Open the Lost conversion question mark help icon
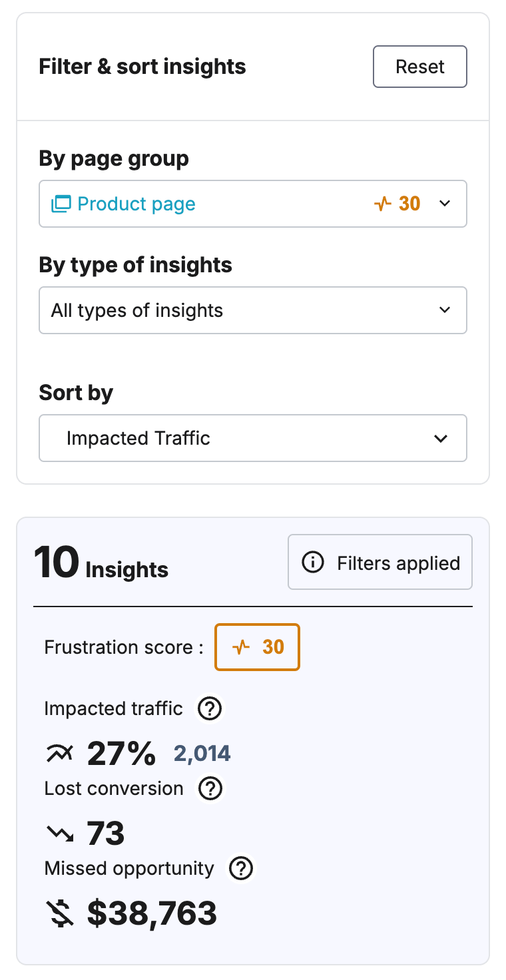The image size is (506, 980). (x=210, y=788)
